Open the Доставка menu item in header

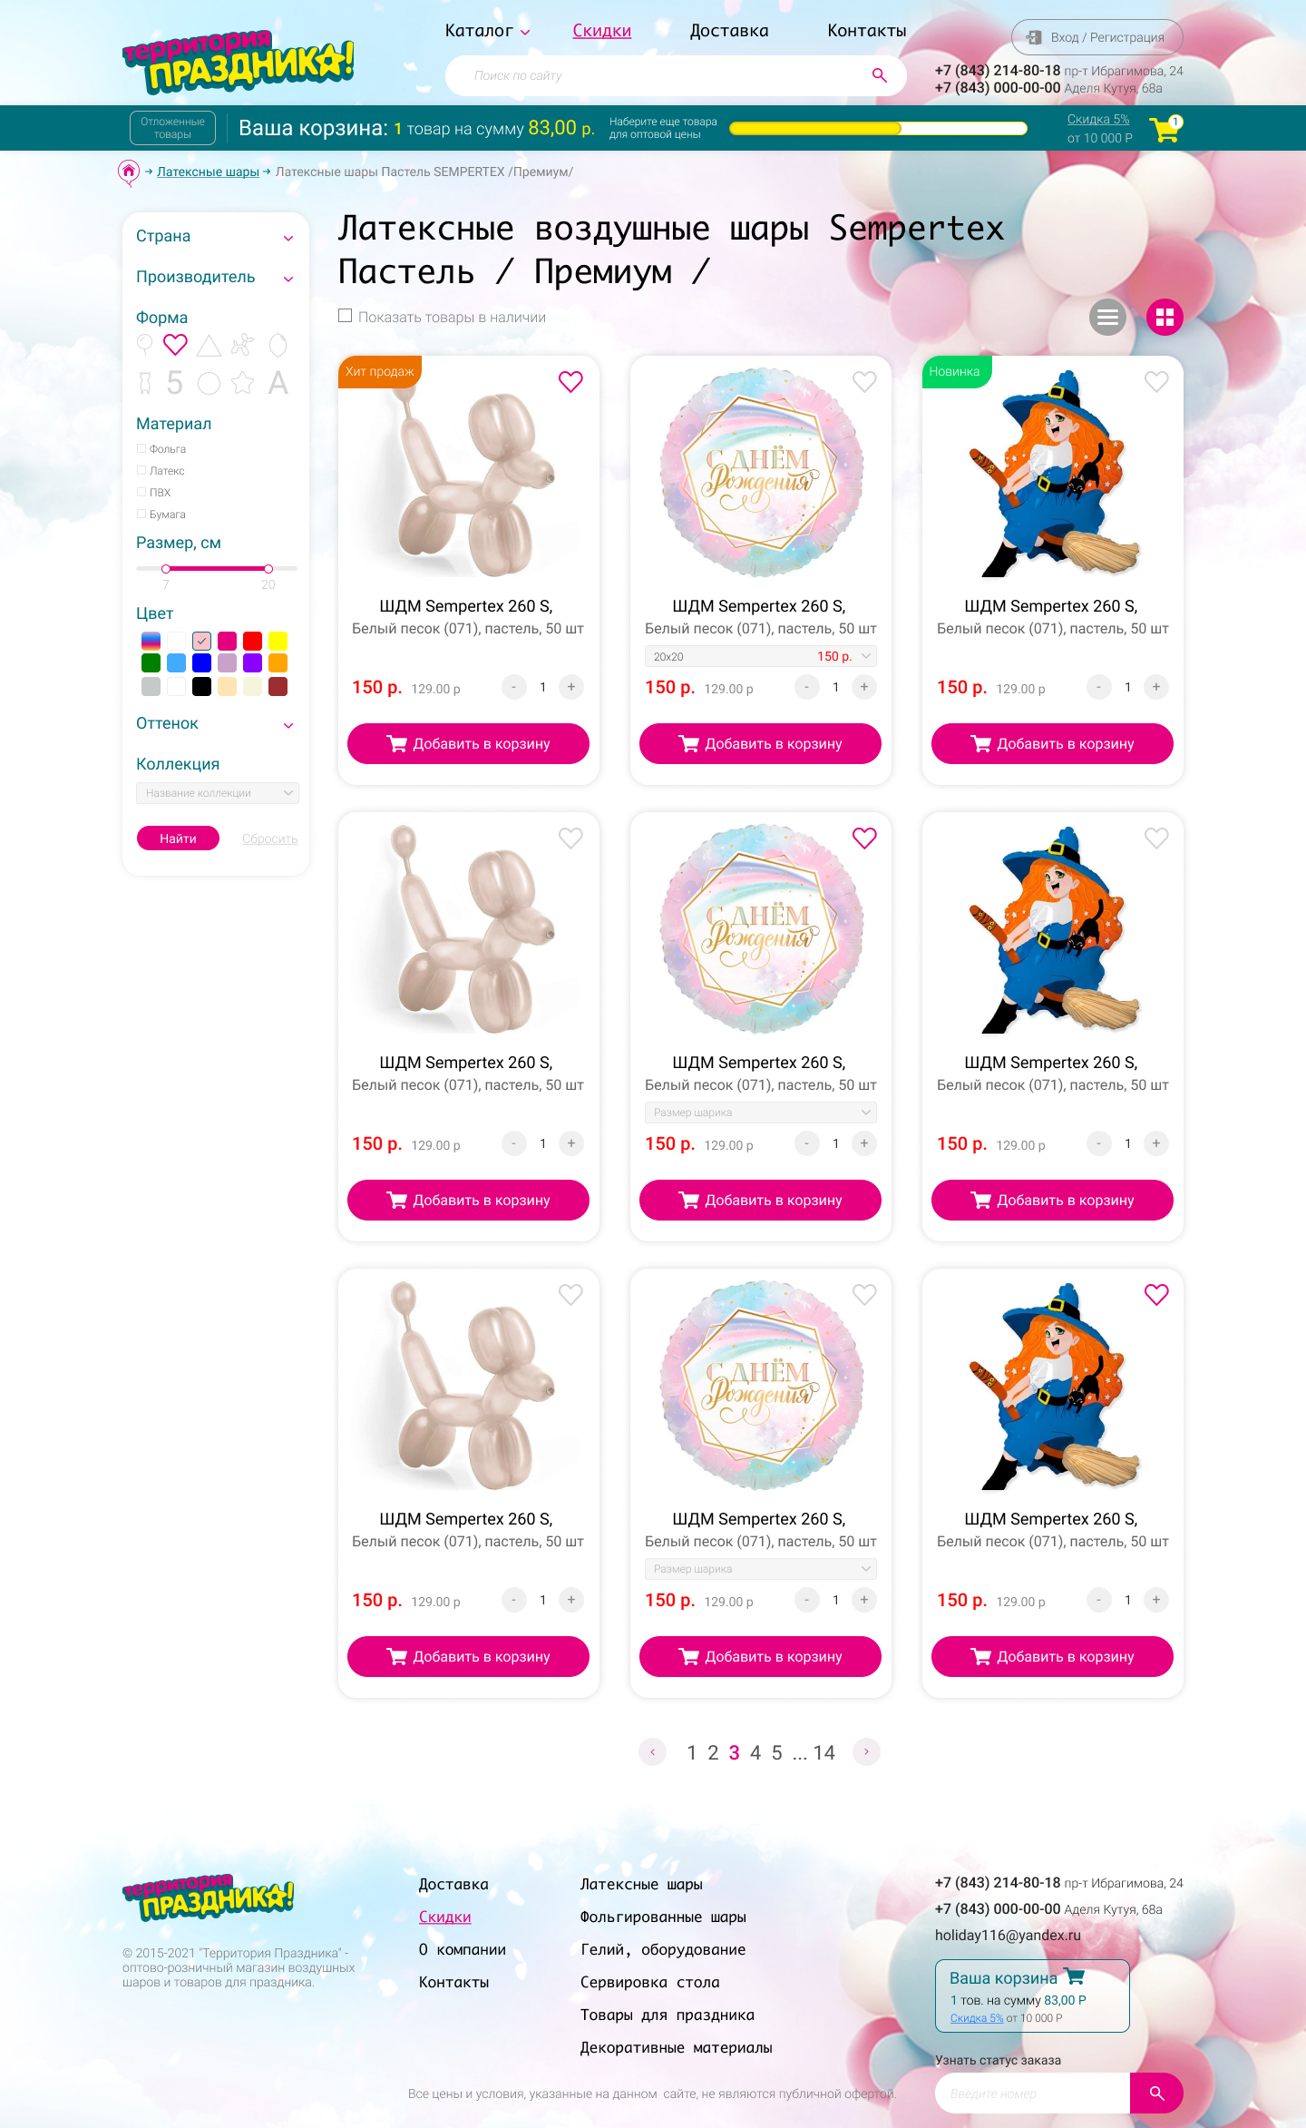click(x=729, y=31)
